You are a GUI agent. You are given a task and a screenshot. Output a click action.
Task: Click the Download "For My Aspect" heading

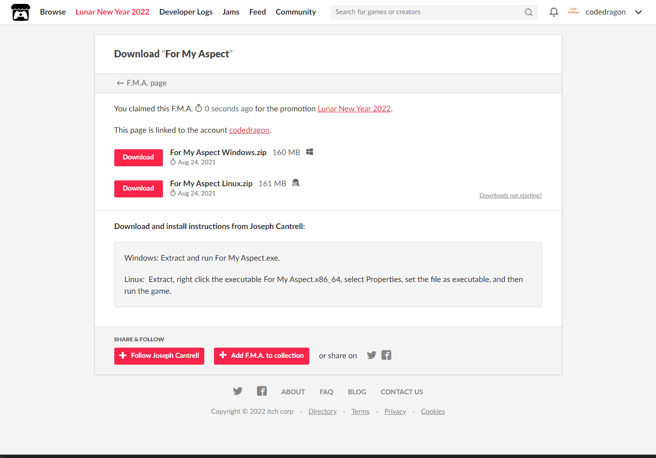pos(173,54)
